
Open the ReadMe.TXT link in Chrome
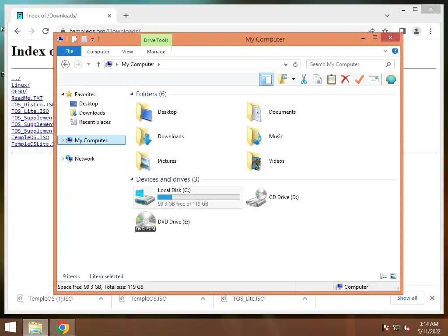[27, 98]
